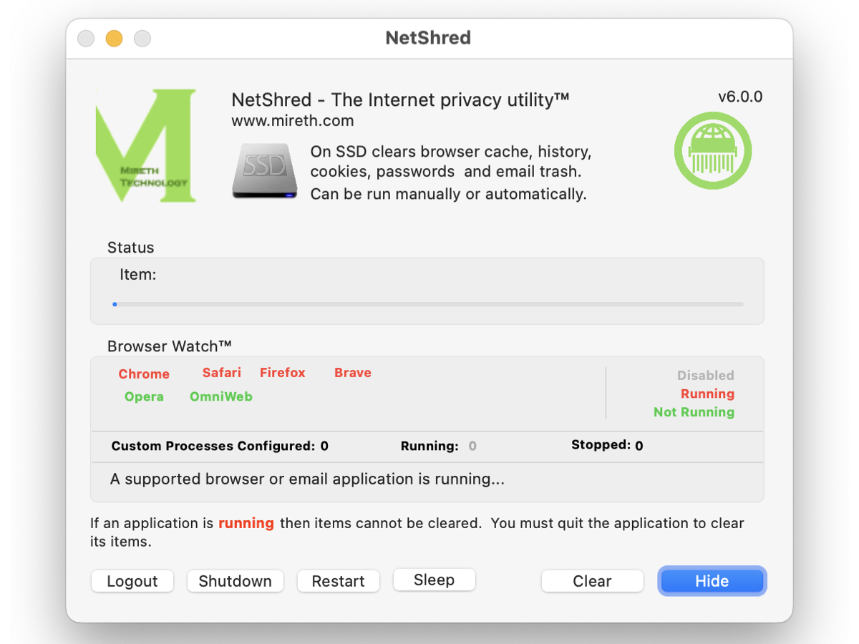Click the Sleep button
Image resolution: width=859 pixels, height=644 pixels.
(434, 580)
